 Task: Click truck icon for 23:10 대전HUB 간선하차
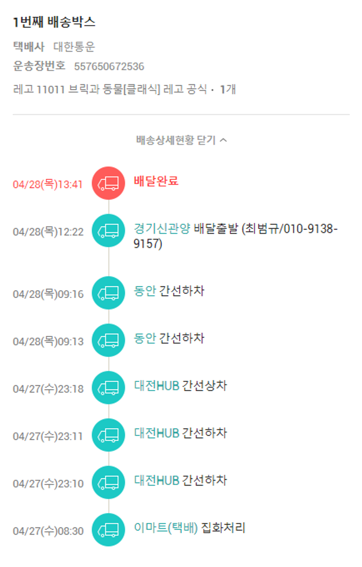pos(109,482)
